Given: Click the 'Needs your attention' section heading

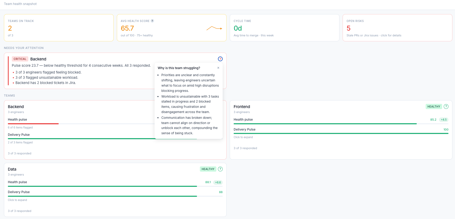Looking at the screenshot, I should click(24, 48).
